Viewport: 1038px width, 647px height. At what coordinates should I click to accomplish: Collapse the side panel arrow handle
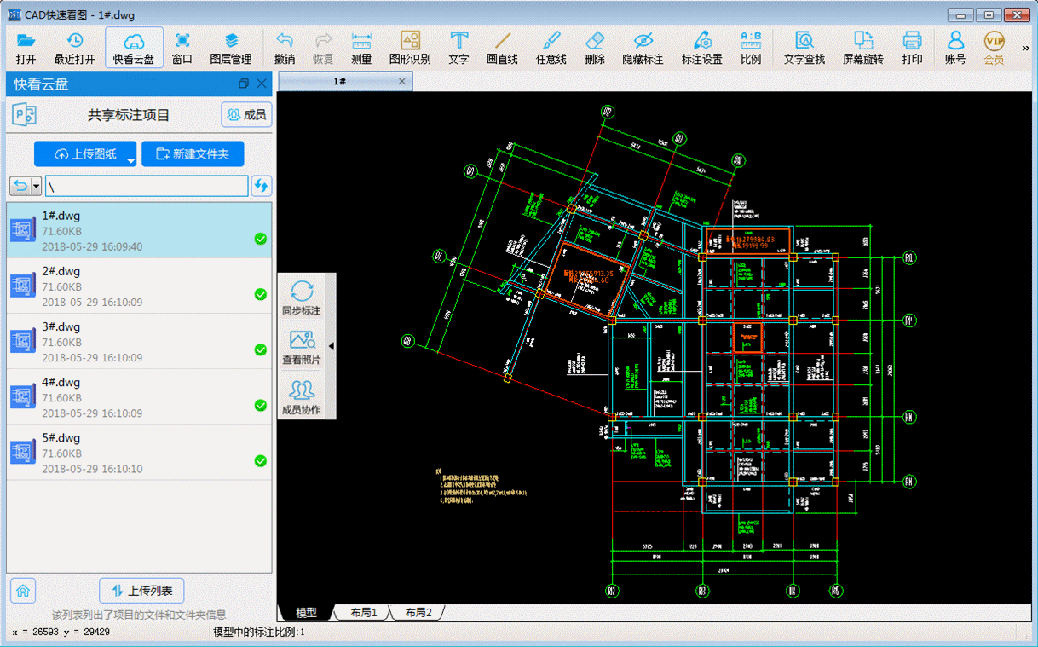click(332, 346)
